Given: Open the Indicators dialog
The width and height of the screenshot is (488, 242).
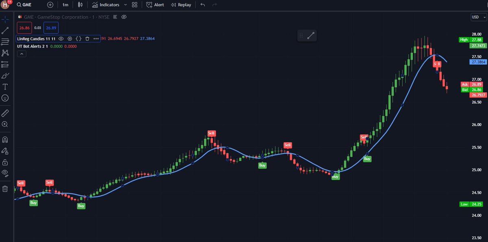Looking at the screenshot, I should coord(106,5).
